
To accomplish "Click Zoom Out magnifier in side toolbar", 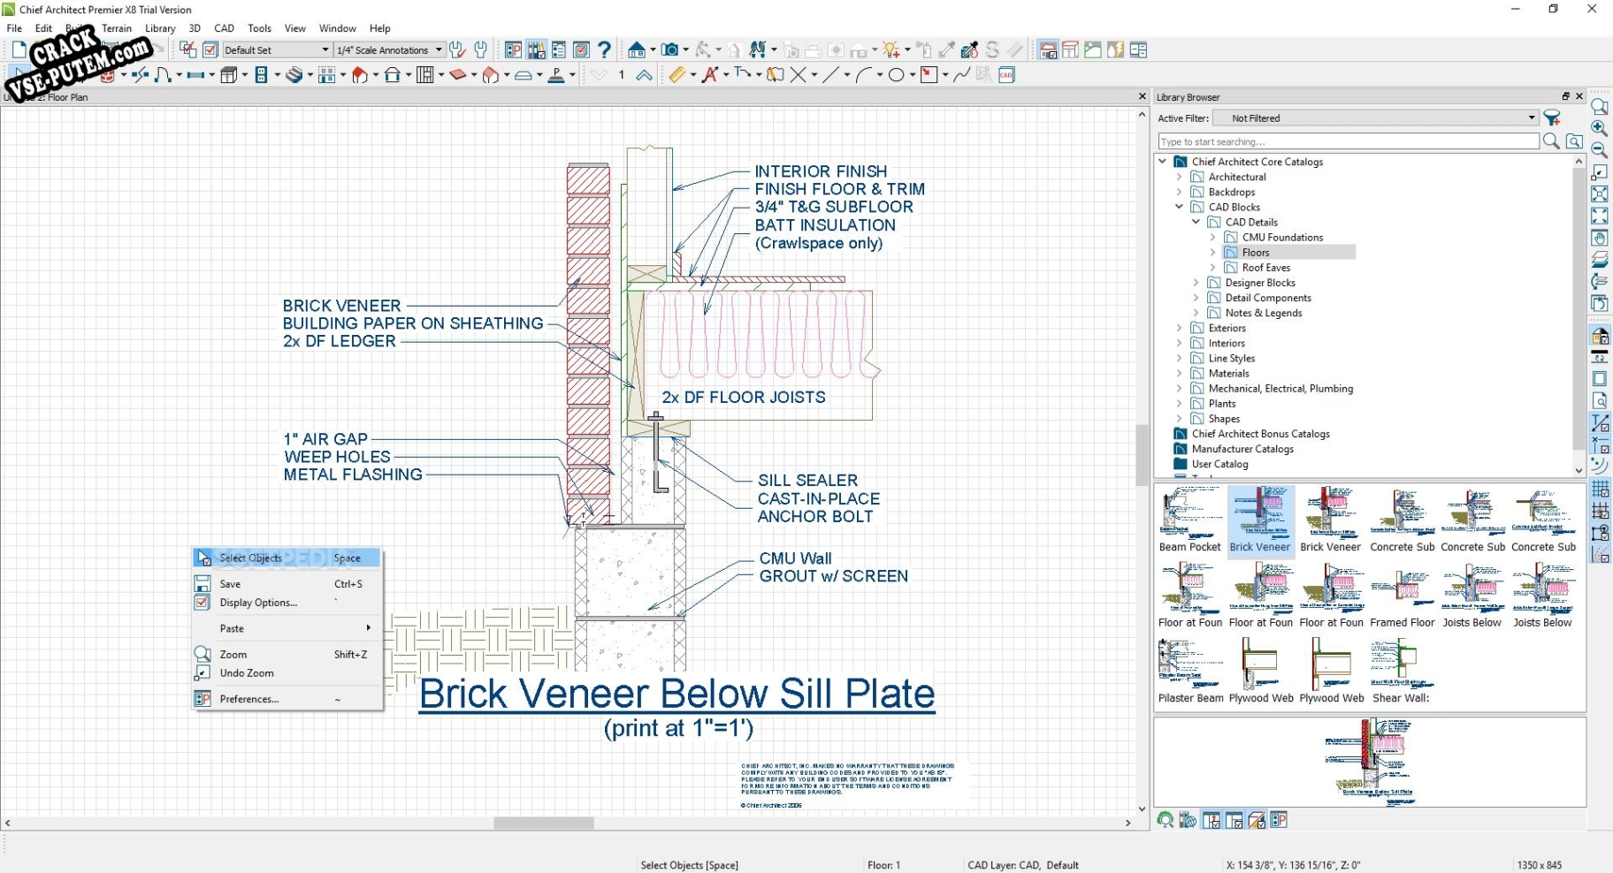I will 1600,150.
